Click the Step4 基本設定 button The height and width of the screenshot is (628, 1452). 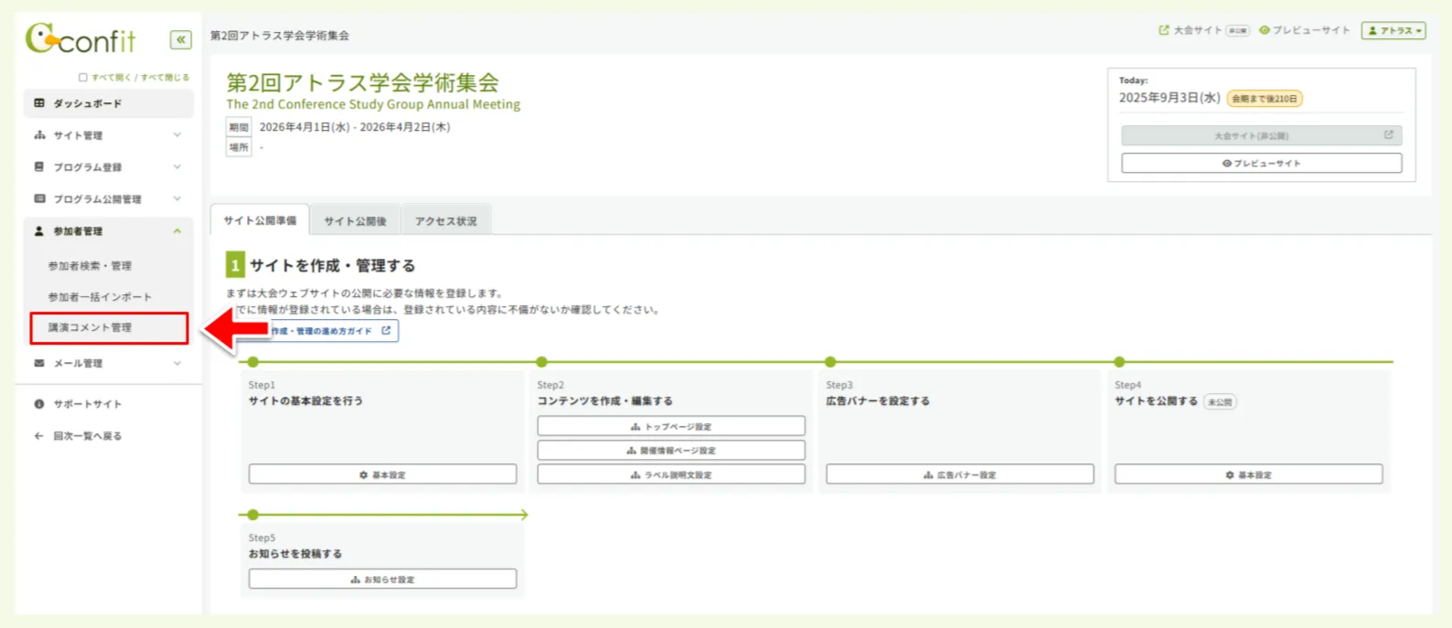pyautogui.click(x=1248, y=474)
